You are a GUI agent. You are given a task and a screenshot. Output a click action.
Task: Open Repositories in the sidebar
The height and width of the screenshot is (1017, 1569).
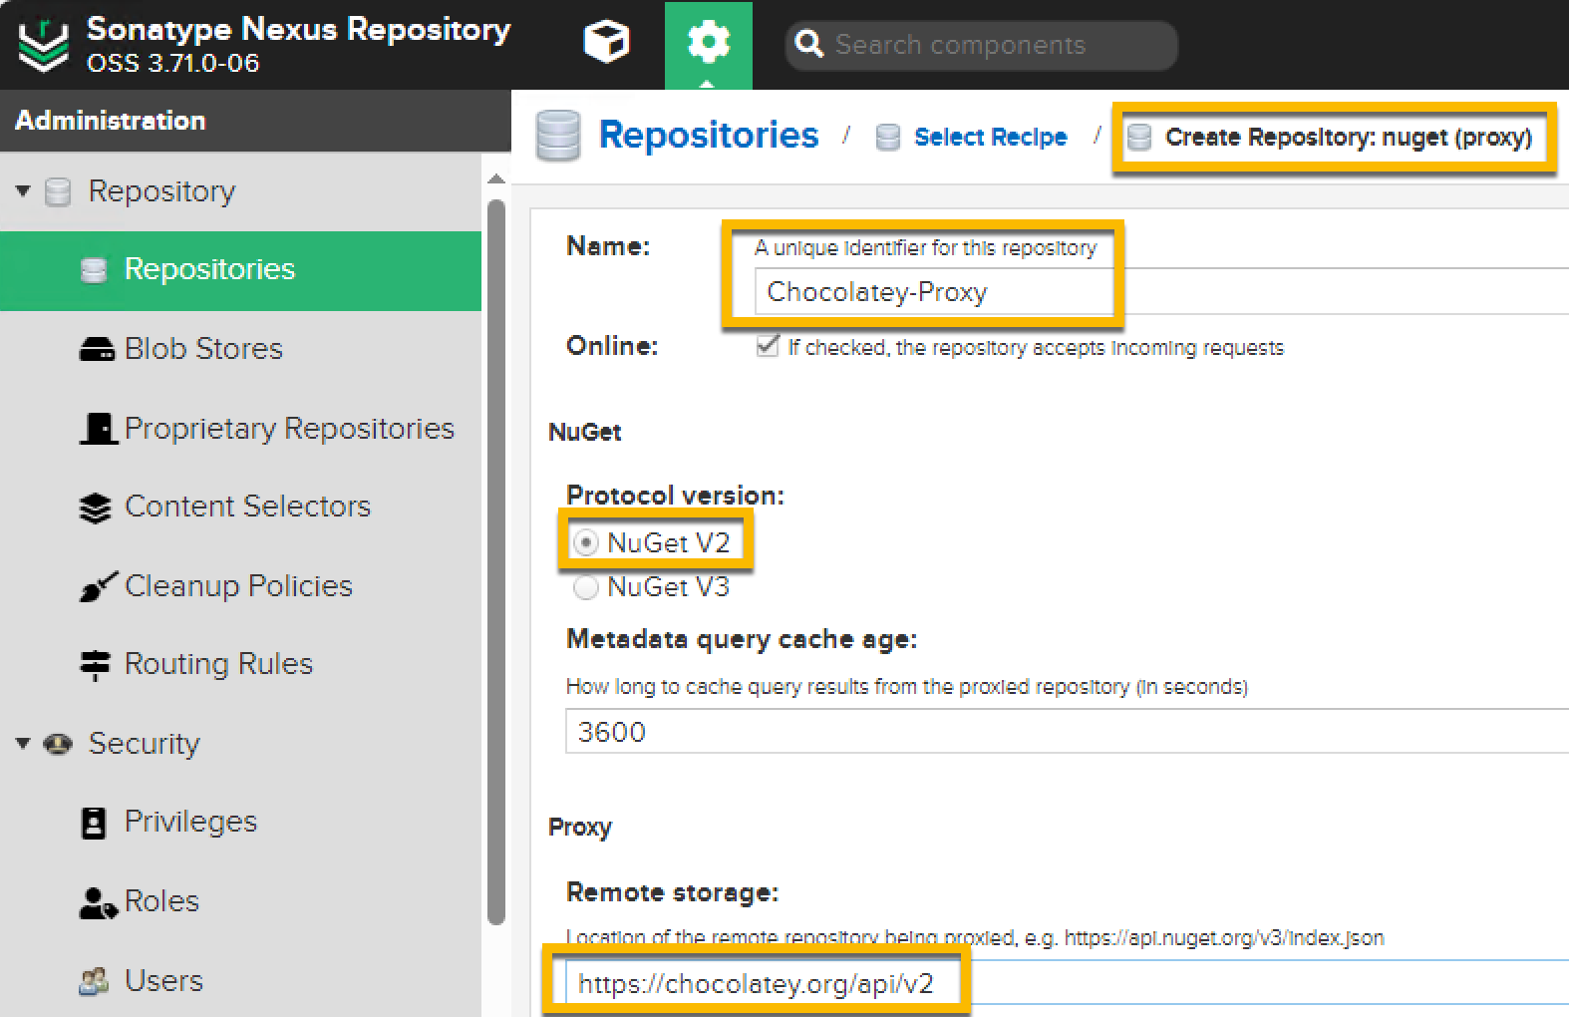(x=240, y=270)
